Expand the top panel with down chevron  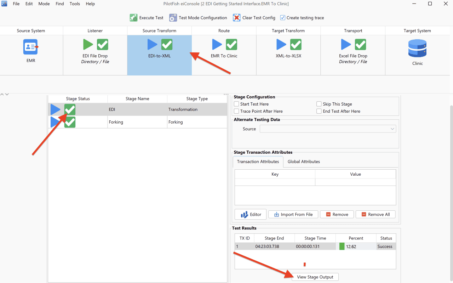(7, 94)
